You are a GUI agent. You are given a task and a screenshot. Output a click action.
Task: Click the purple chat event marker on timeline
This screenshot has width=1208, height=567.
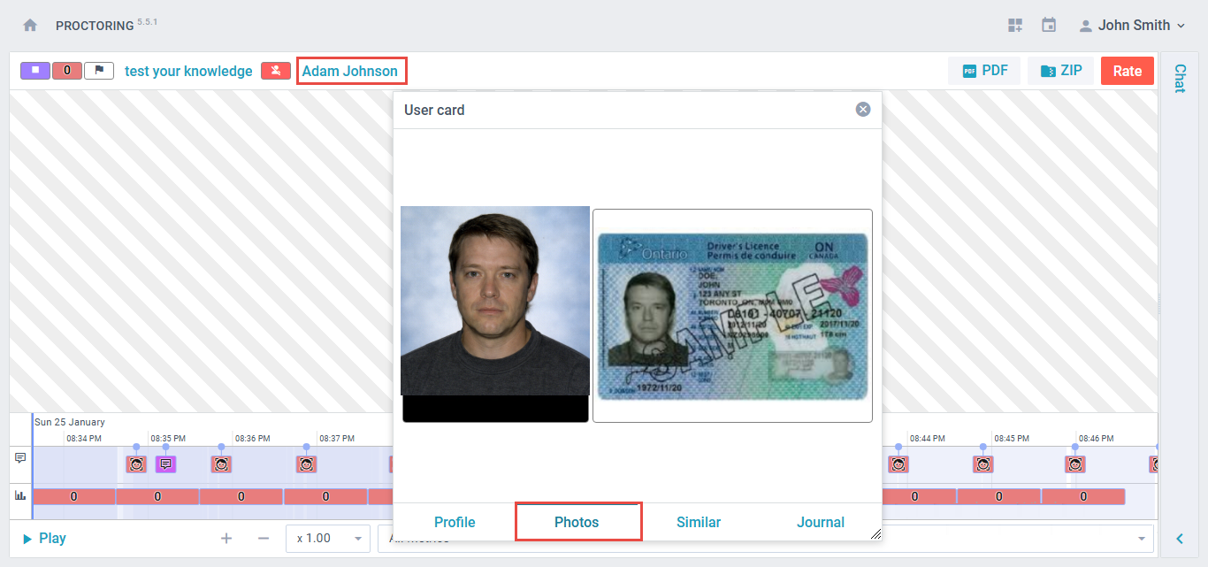pos(165,464)
